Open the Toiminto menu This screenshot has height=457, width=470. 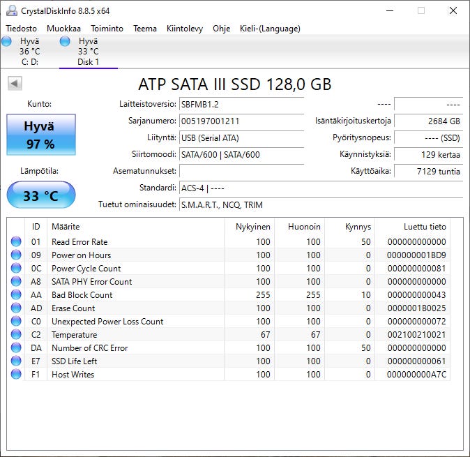point(107,29)
